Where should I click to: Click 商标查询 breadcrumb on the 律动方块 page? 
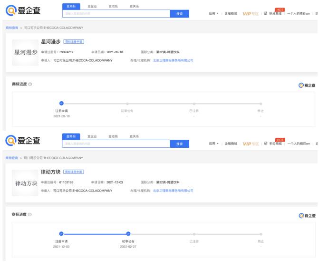tap(12, 158)
